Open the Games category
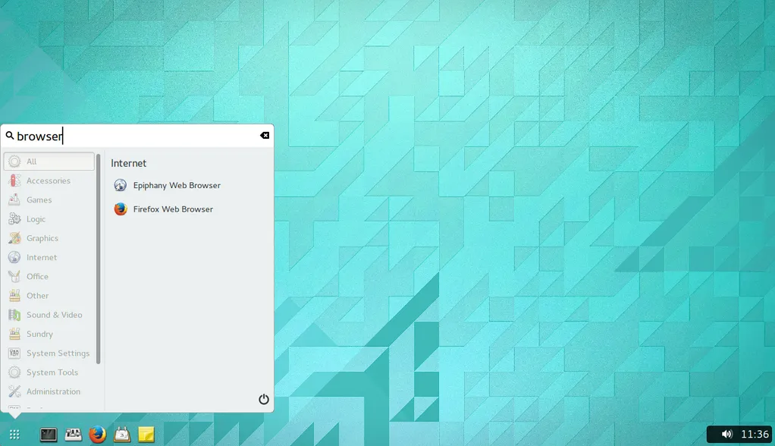775x446 pixels. coord(39,199)
